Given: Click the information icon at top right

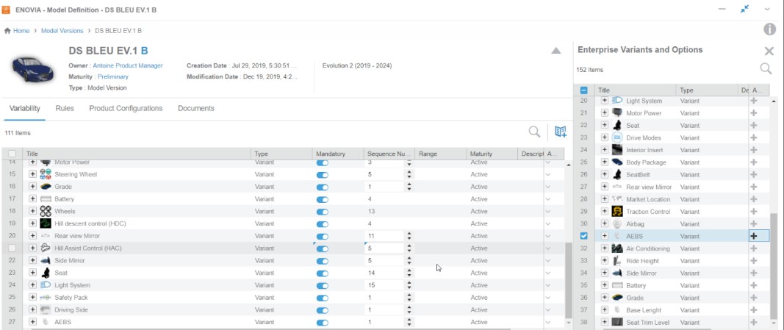Looking at the screenshot, I should (769, 29).
